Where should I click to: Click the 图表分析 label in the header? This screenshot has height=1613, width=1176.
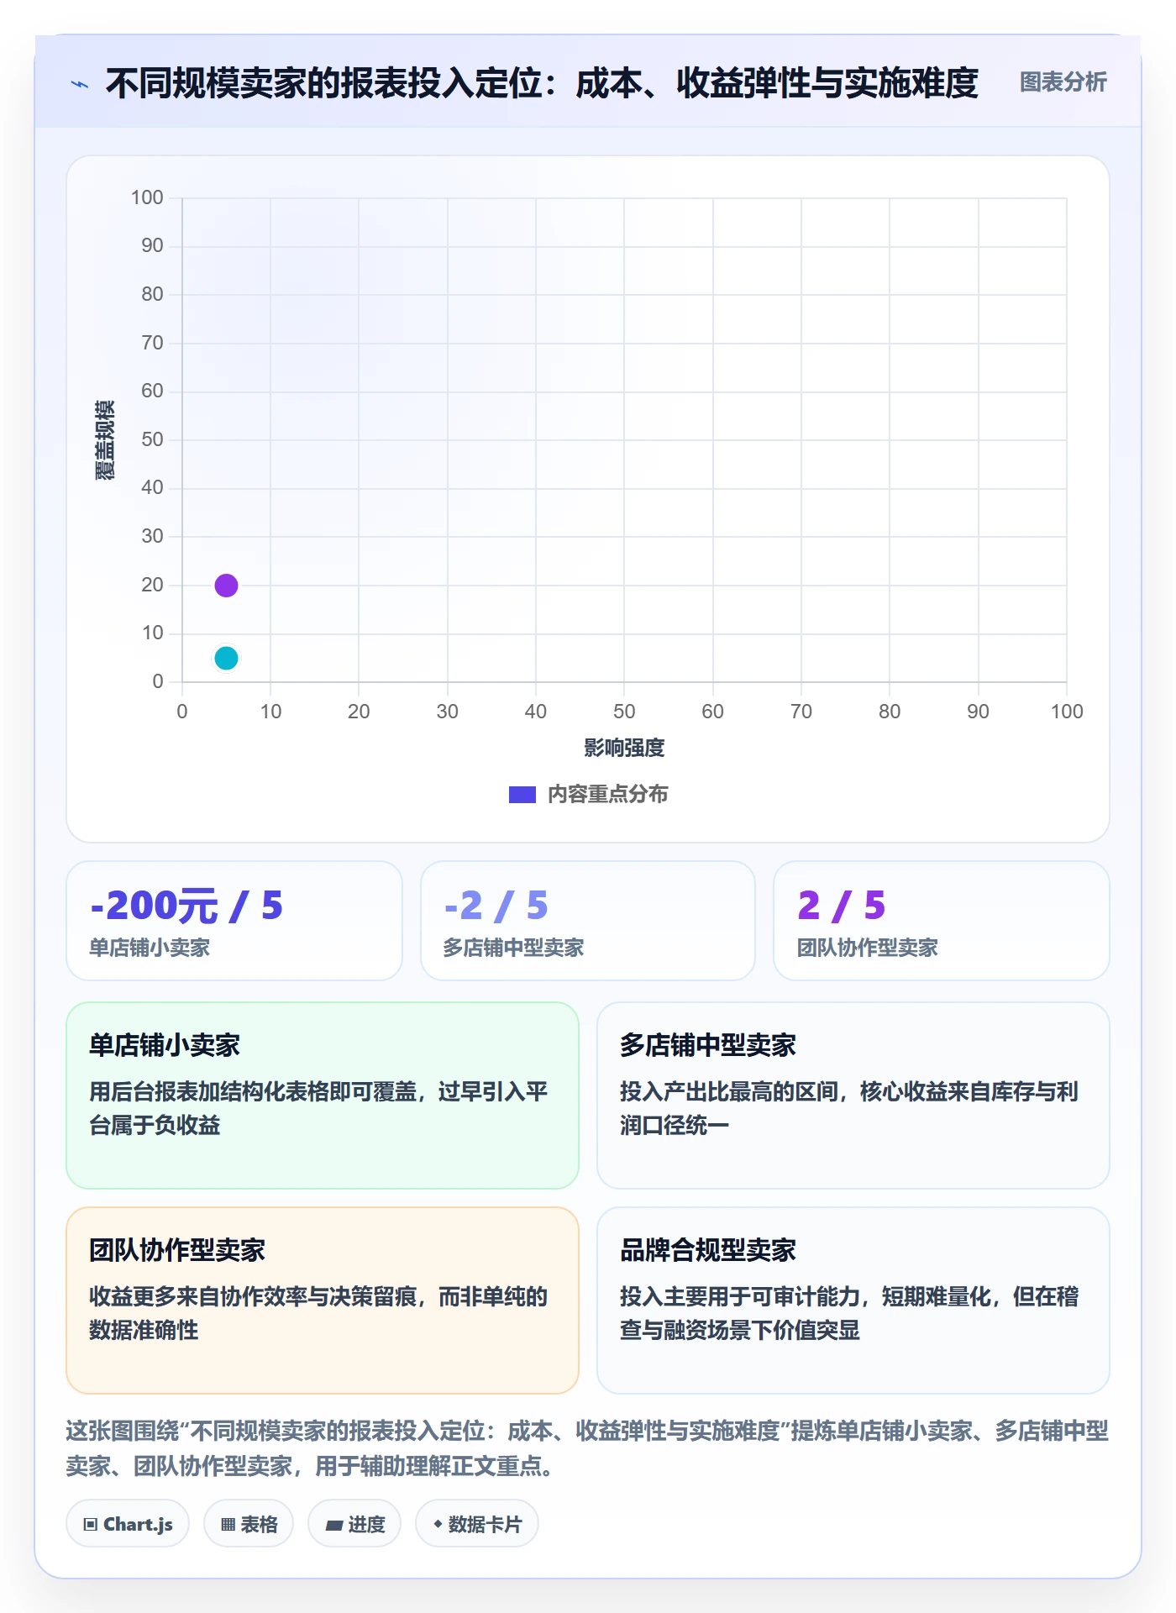point(1063,82)
